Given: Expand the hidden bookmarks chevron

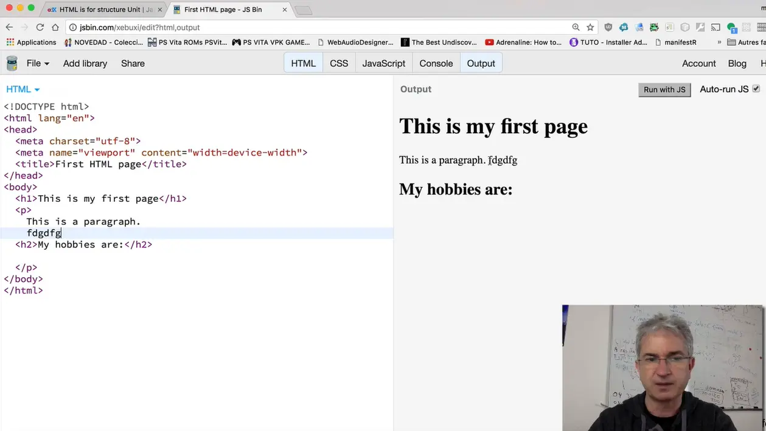Looking at the screenshot, I should (720, 43).
